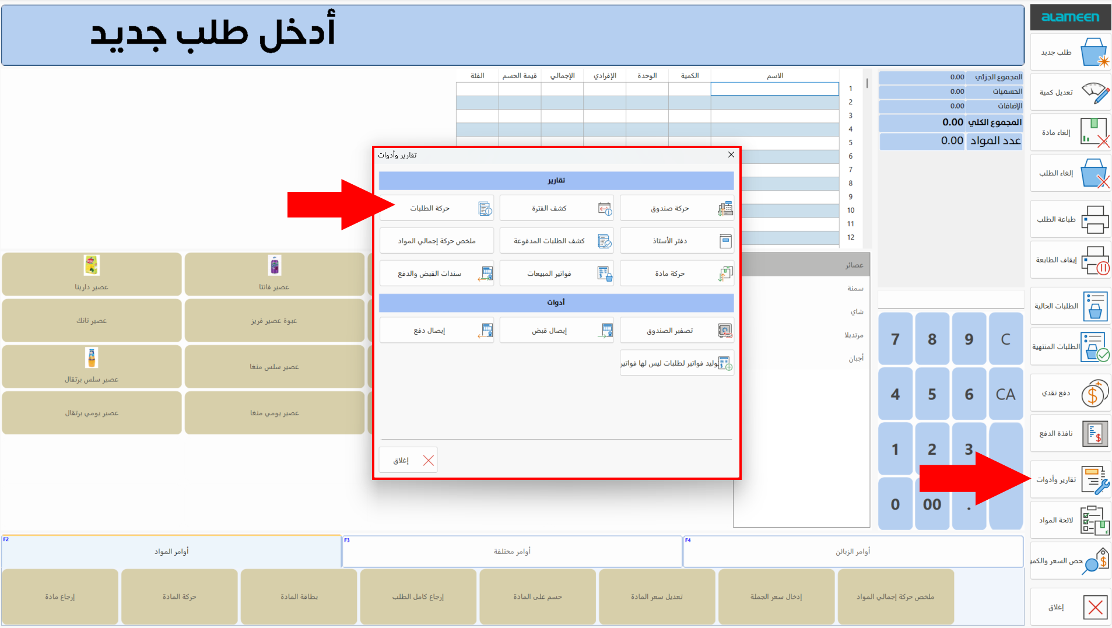Add Fanta juice product (عصير فانتا)
The image size is (1112, 628).
click(274, 274)
